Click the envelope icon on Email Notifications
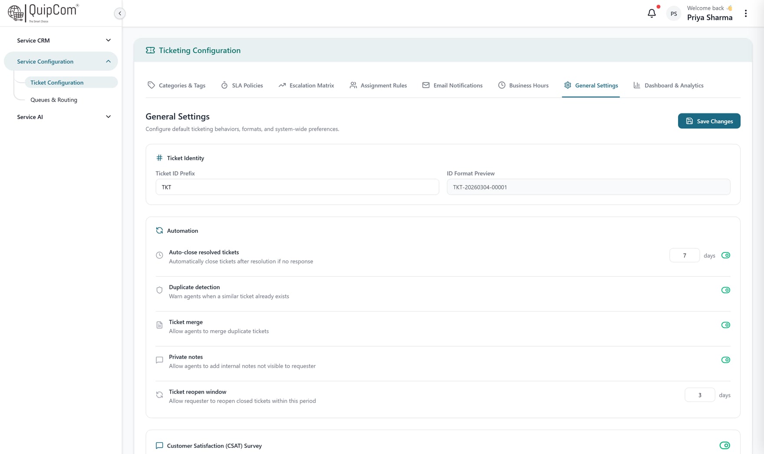 tap(426, 85)
